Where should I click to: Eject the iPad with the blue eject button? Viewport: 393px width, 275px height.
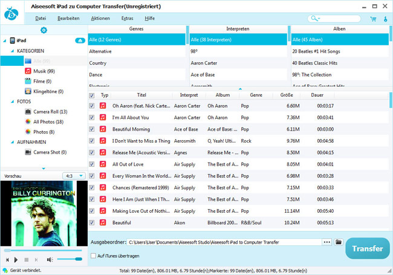click(80, 40)
